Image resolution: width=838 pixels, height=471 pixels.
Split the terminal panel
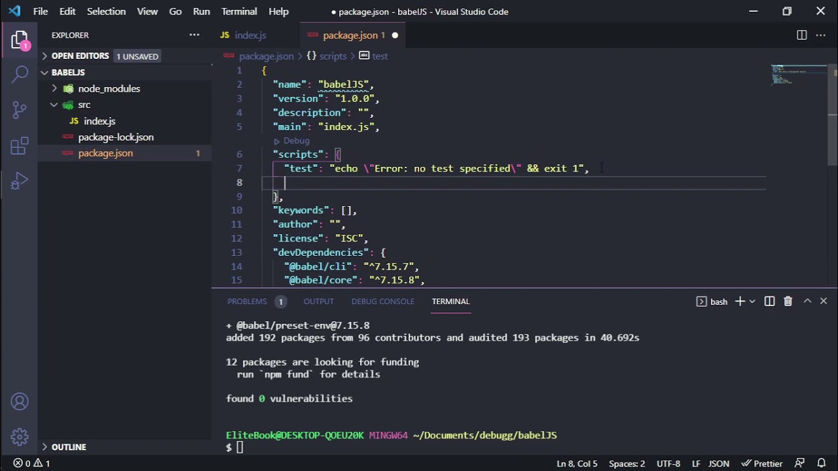(x=769, y=301)
